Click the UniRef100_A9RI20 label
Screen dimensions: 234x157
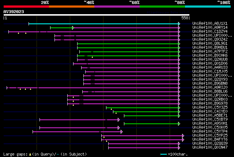(210, 88)
